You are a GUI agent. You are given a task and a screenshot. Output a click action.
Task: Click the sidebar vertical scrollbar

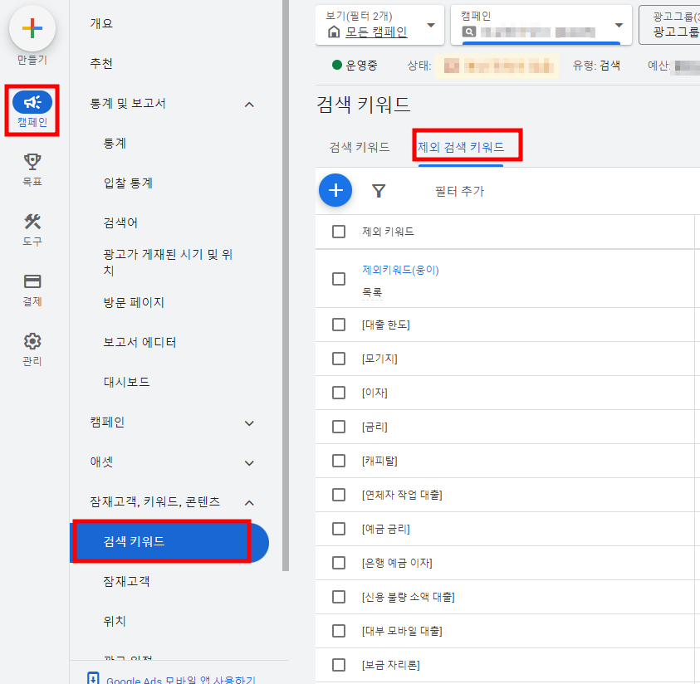point(286,286)
